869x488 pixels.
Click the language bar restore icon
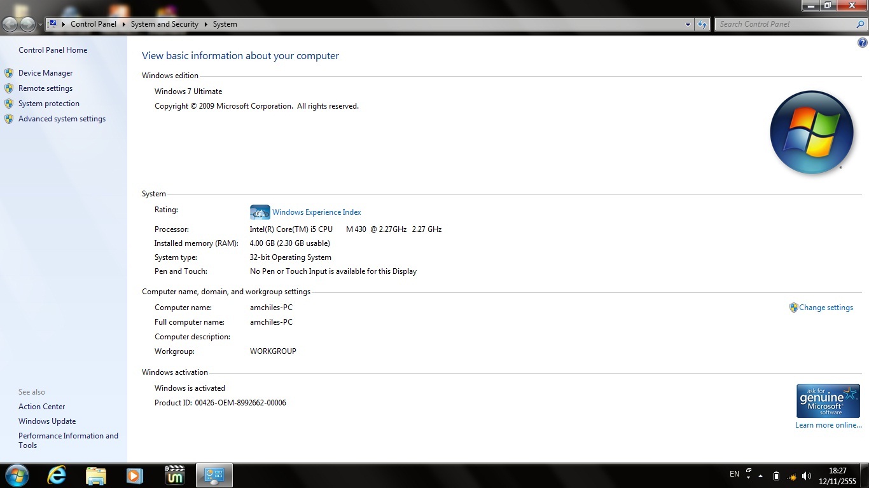click(749, 471)
